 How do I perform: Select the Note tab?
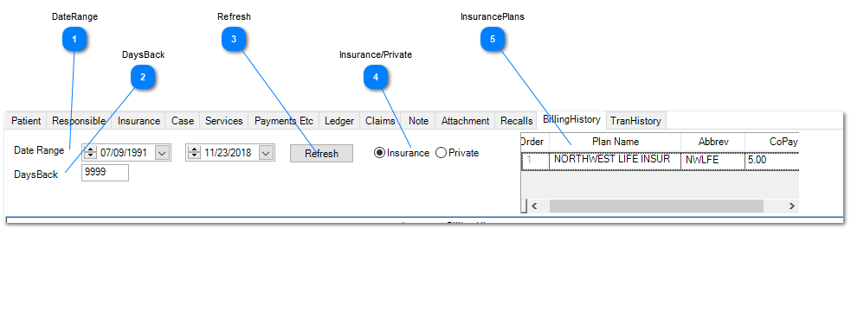[418, 121]
